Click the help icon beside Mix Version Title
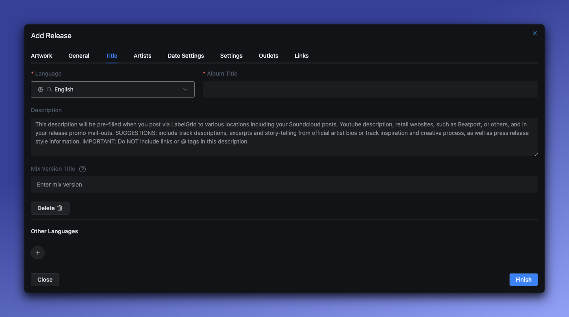Image resolution: width=569 pixels, height=317 pixels. (x=83, y=169)
